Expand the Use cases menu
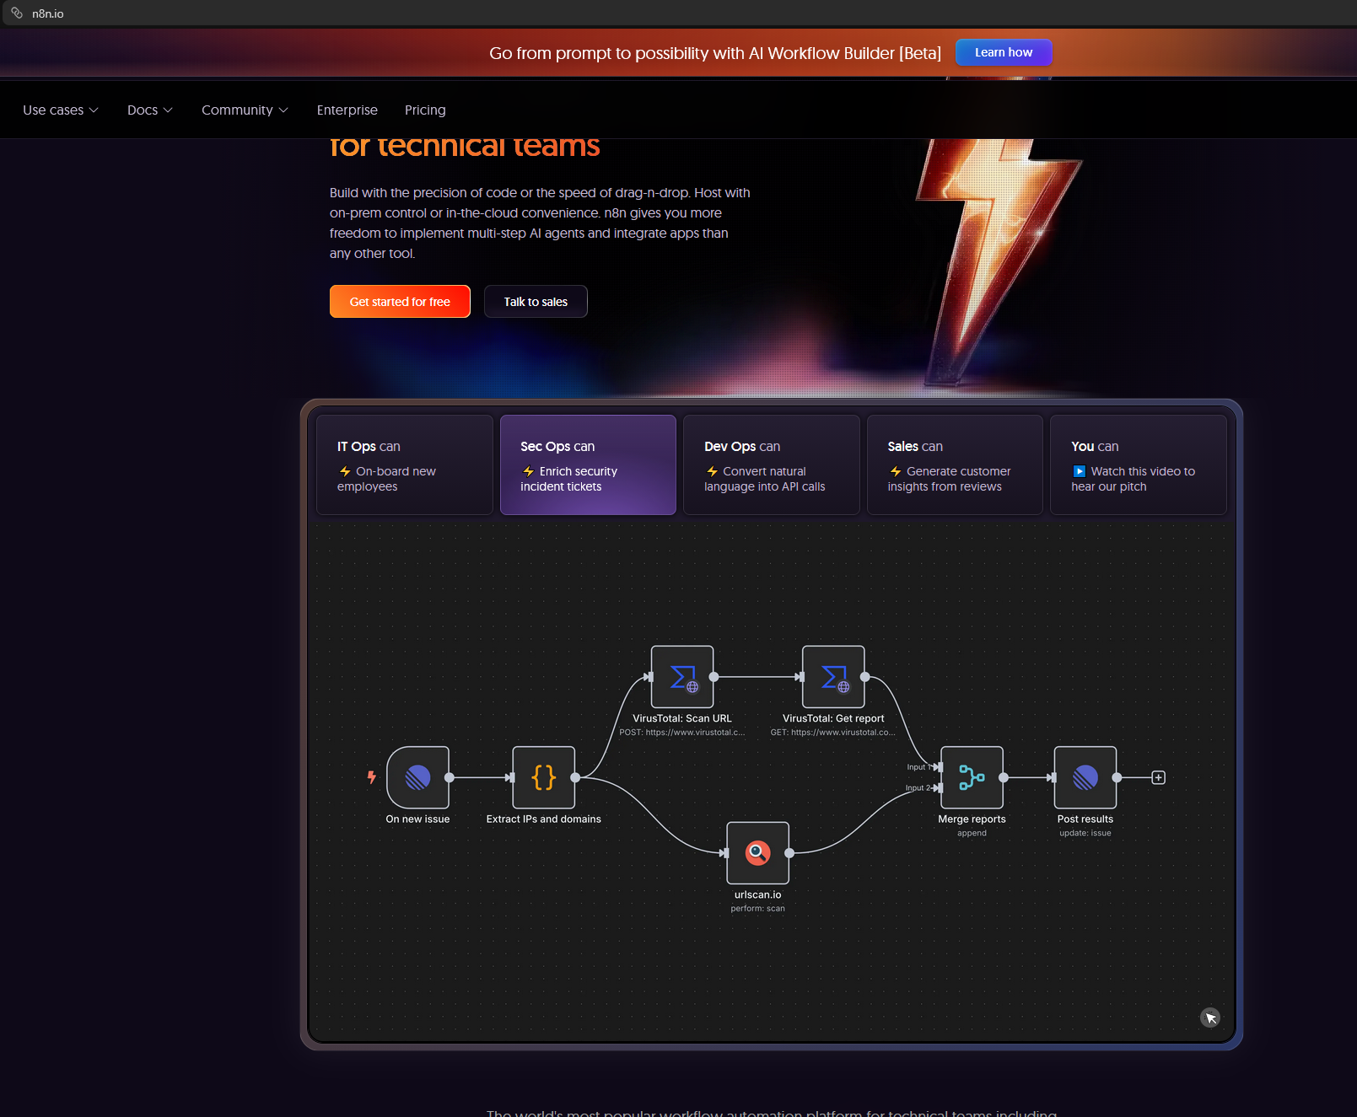This screenshot has width=1357, height=1117. tap(61, 110)
